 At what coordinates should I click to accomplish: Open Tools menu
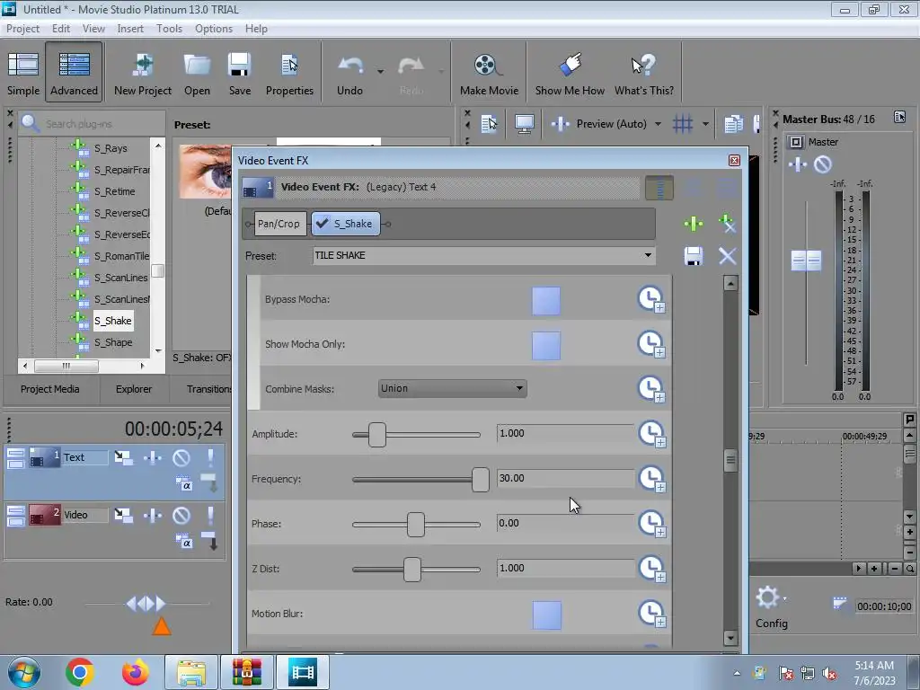pos(169,29)
